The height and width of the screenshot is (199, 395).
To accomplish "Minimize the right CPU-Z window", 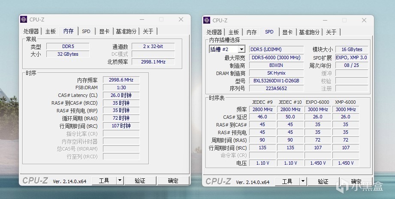I will pos(325,20).
